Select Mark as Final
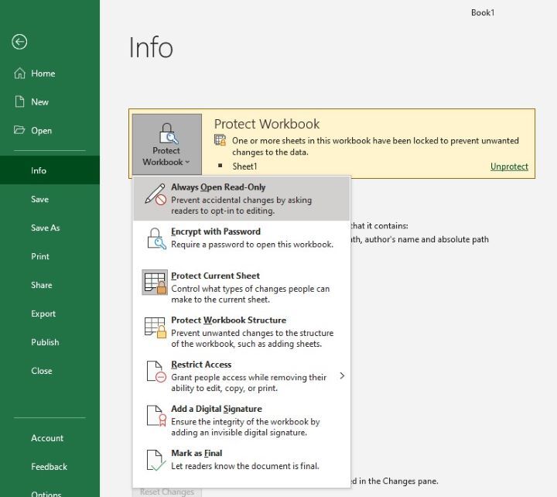 point(241,464)
